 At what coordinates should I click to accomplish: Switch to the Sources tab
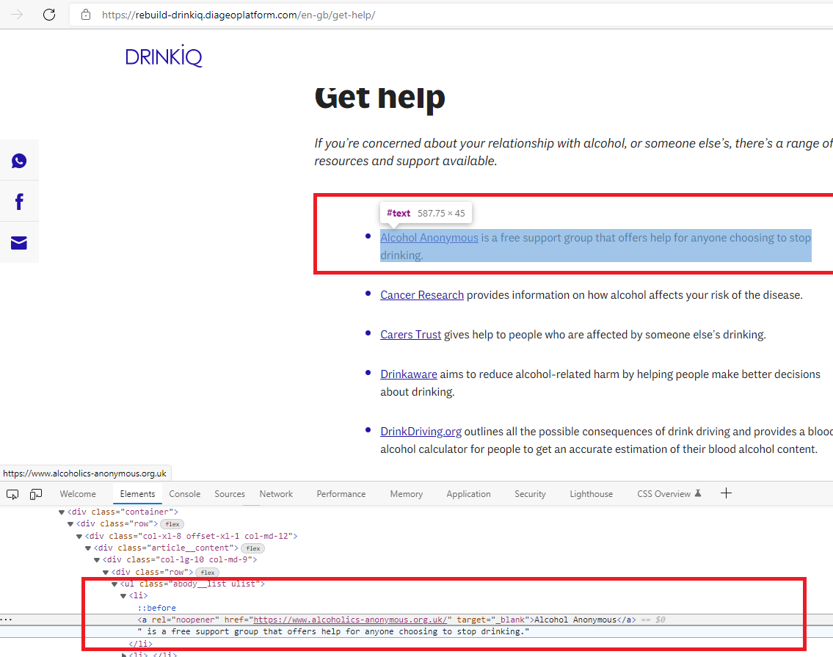coord(230,494)
